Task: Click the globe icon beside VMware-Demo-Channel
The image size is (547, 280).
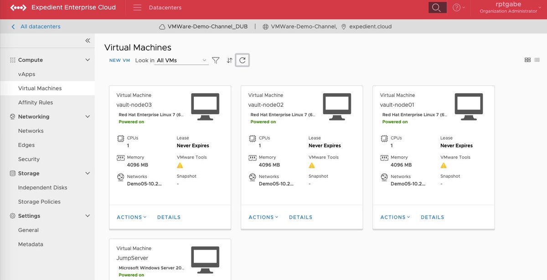Action: coord(265,27)
